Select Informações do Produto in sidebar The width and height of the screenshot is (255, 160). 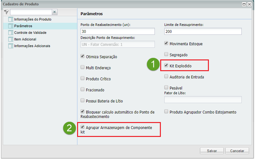(33, 19)
